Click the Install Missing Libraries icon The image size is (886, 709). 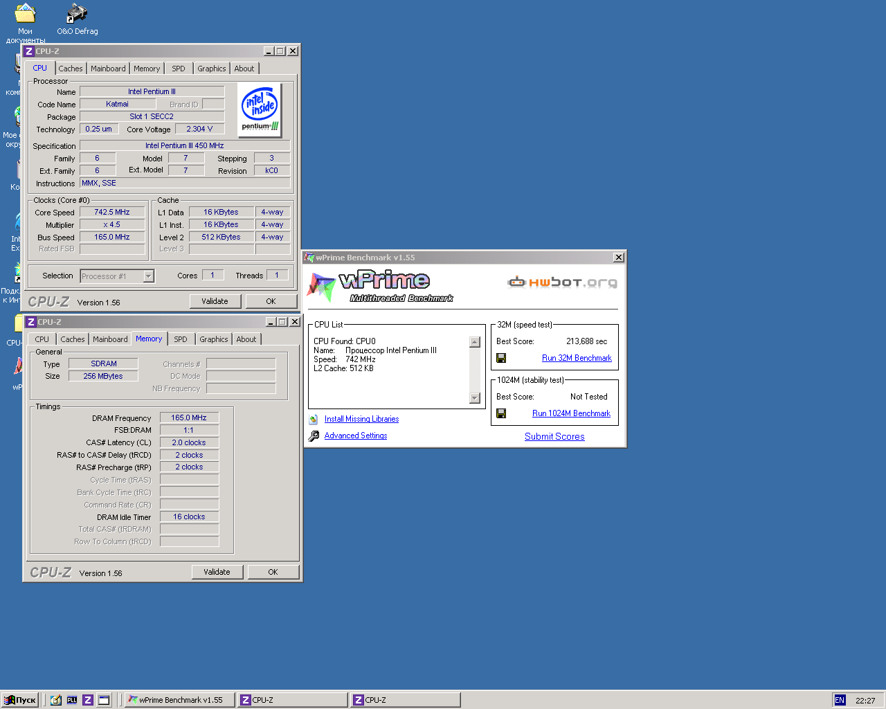click(314, 419)
